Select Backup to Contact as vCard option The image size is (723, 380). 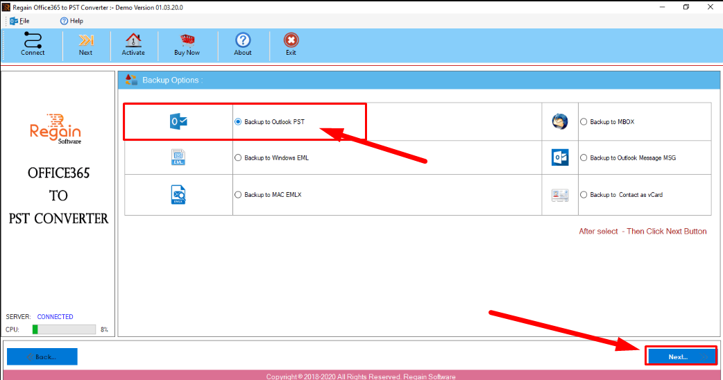click(x=584, y=195)
